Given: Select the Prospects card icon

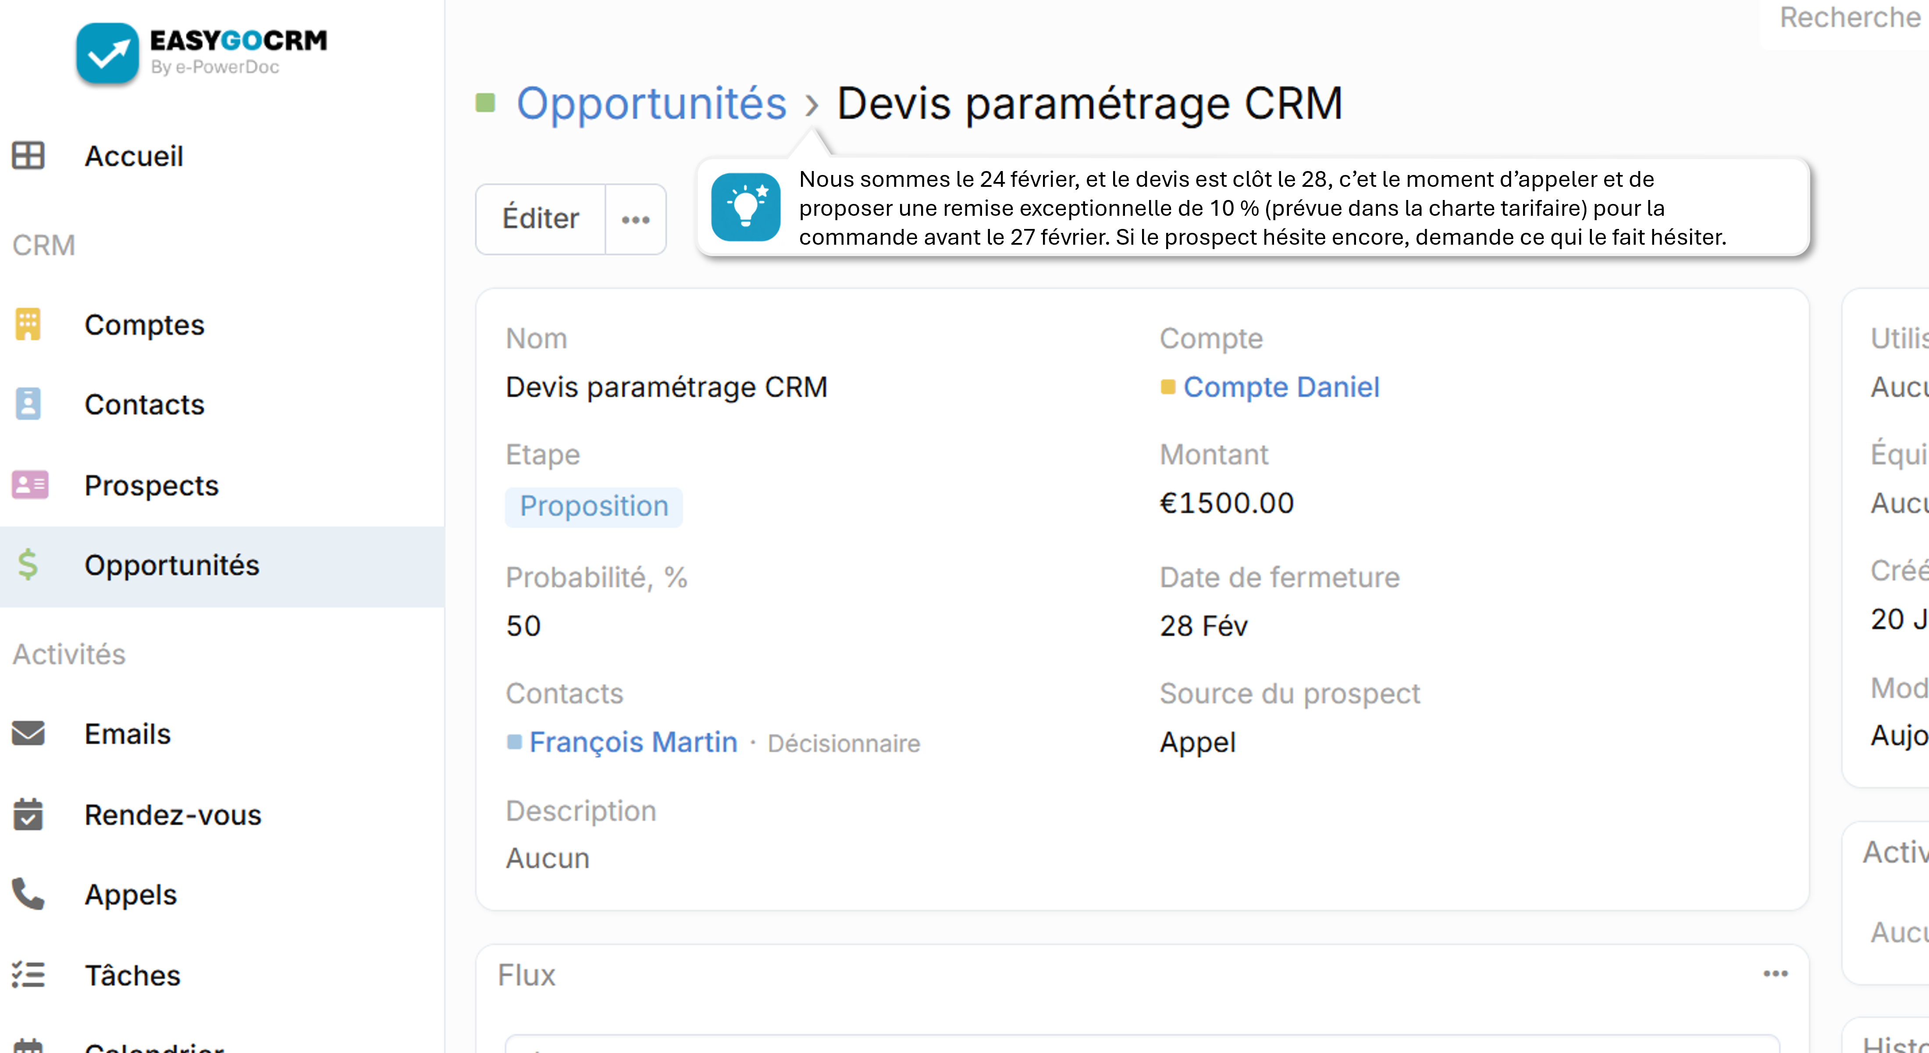Looking at the screenshot, I should click(x=28, y=485).
